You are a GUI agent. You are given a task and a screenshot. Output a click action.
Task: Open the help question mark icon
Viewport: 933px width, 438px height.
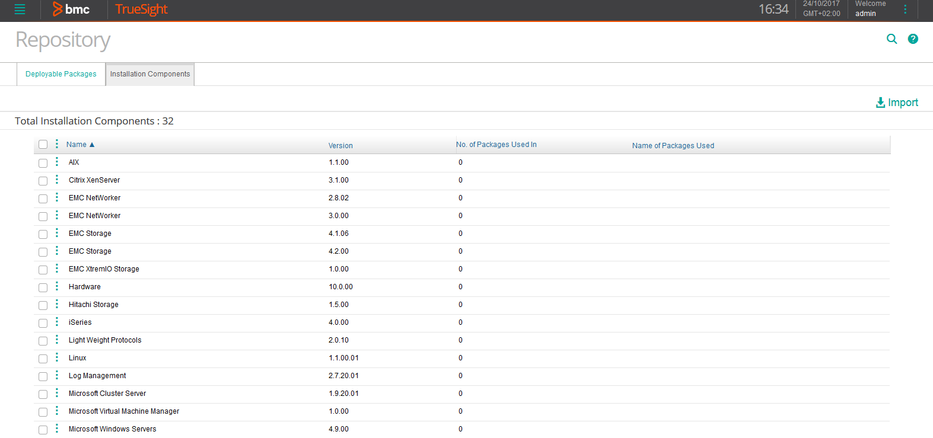click(x=913, y=39)
